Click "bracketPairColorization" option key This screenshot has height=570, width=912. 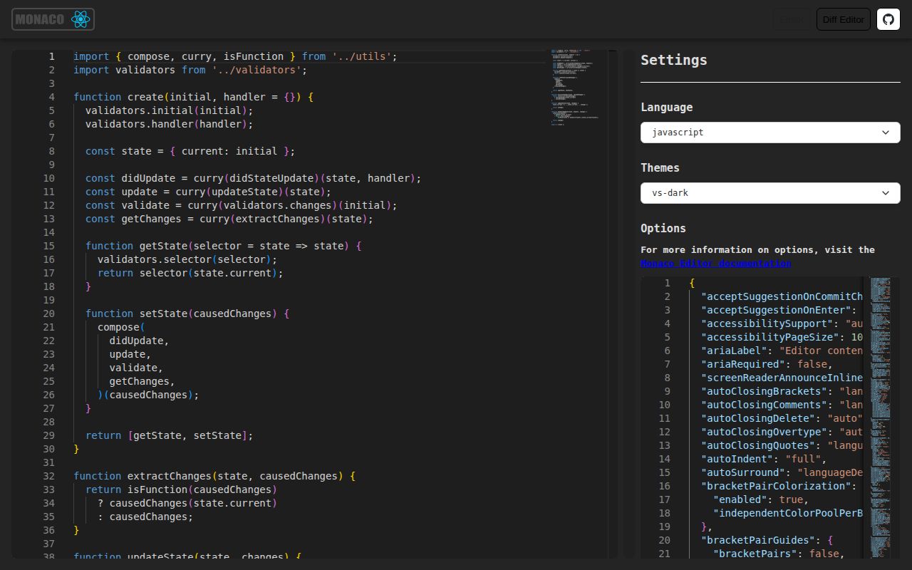pyautogui.click(x=777, y=486)
